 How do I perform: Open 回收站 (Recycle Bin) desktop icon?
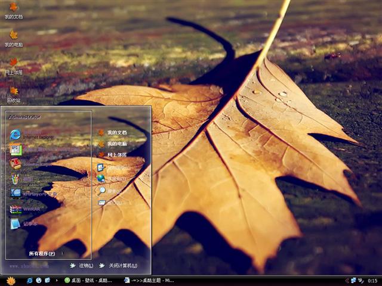coord(13,94)
